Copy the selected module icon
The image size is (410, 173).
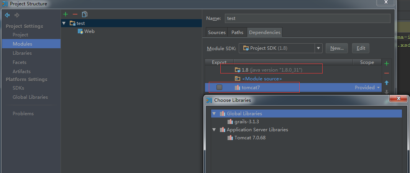coord(84,14)
